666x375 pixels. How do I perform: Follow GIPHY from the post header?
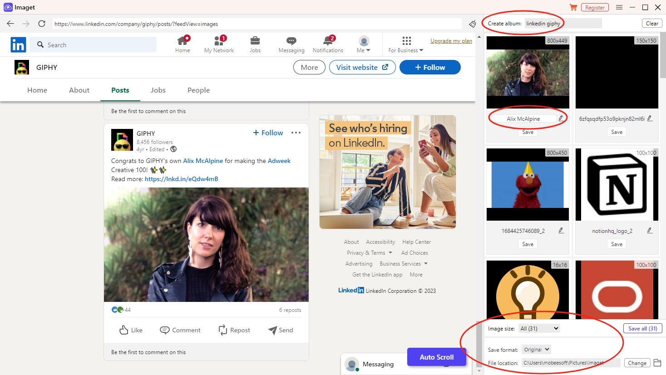[268, 133]
